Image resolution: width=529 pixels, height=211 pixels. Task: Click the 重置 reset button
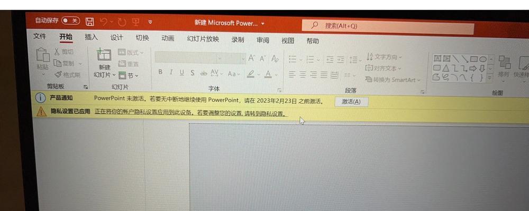click(128, 64)
